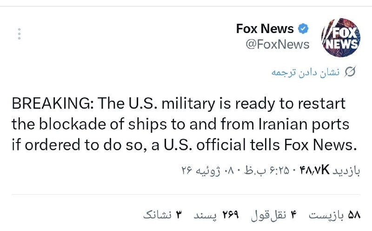Open the Fox News display name link

265,29
